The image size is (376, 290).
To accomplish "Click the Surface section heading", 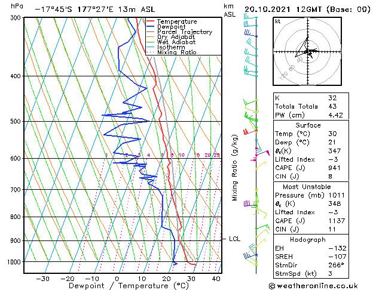I will (308, 125).
